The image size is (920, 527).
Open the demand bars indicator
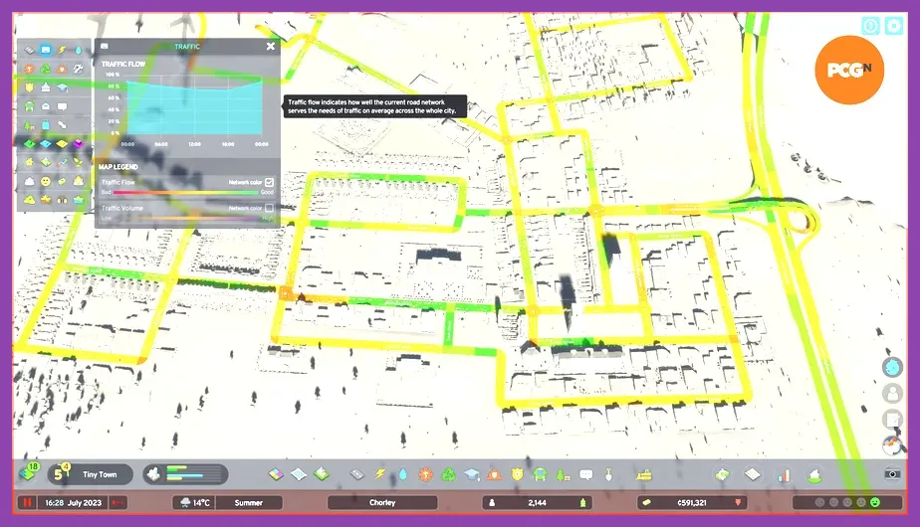(x=186, y=474)
